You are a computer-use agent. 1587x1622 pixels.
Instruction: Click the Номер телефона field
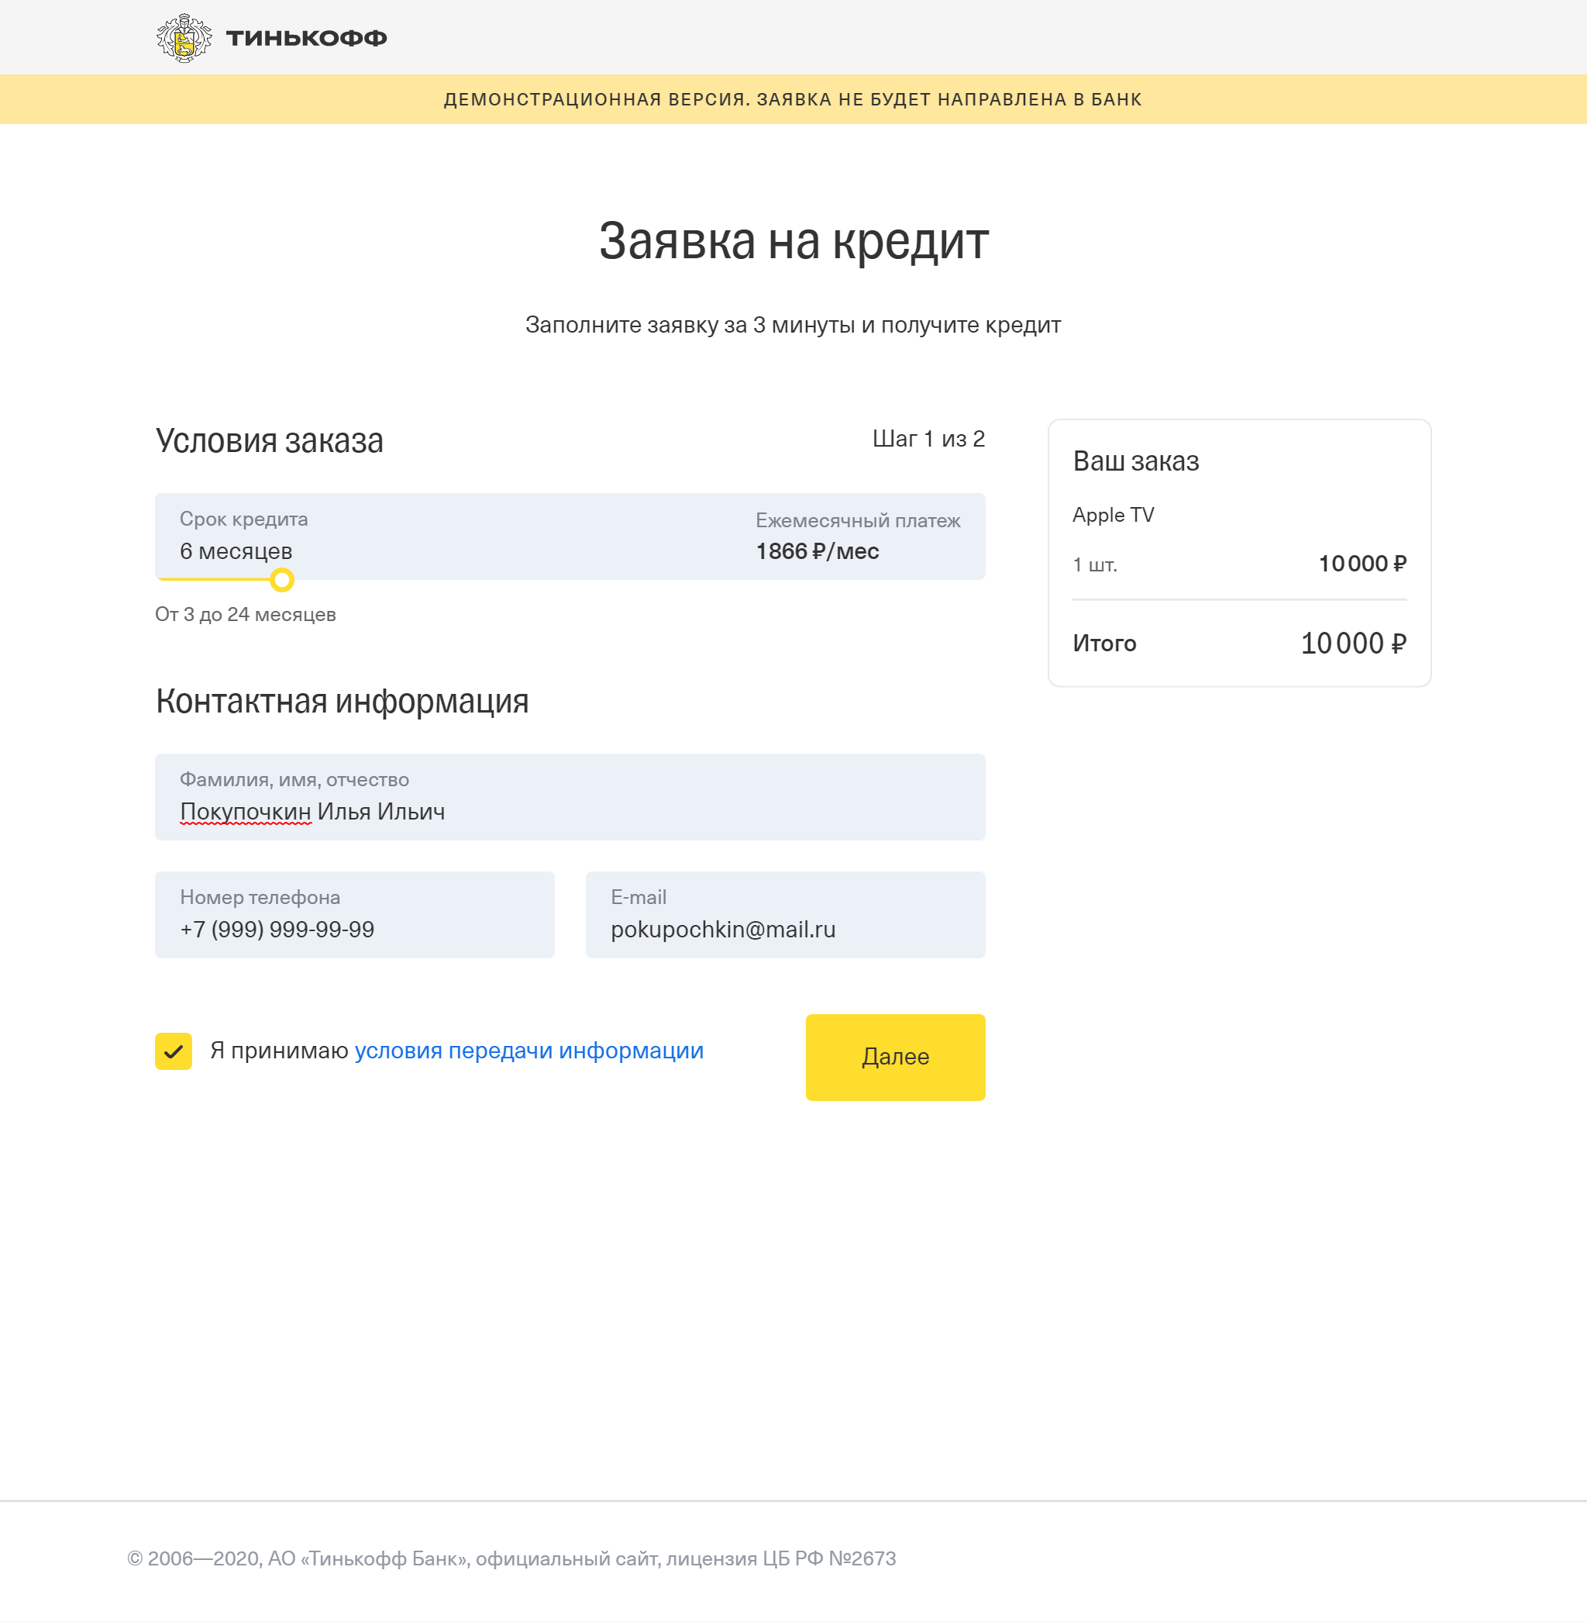(x=353, y=914)
